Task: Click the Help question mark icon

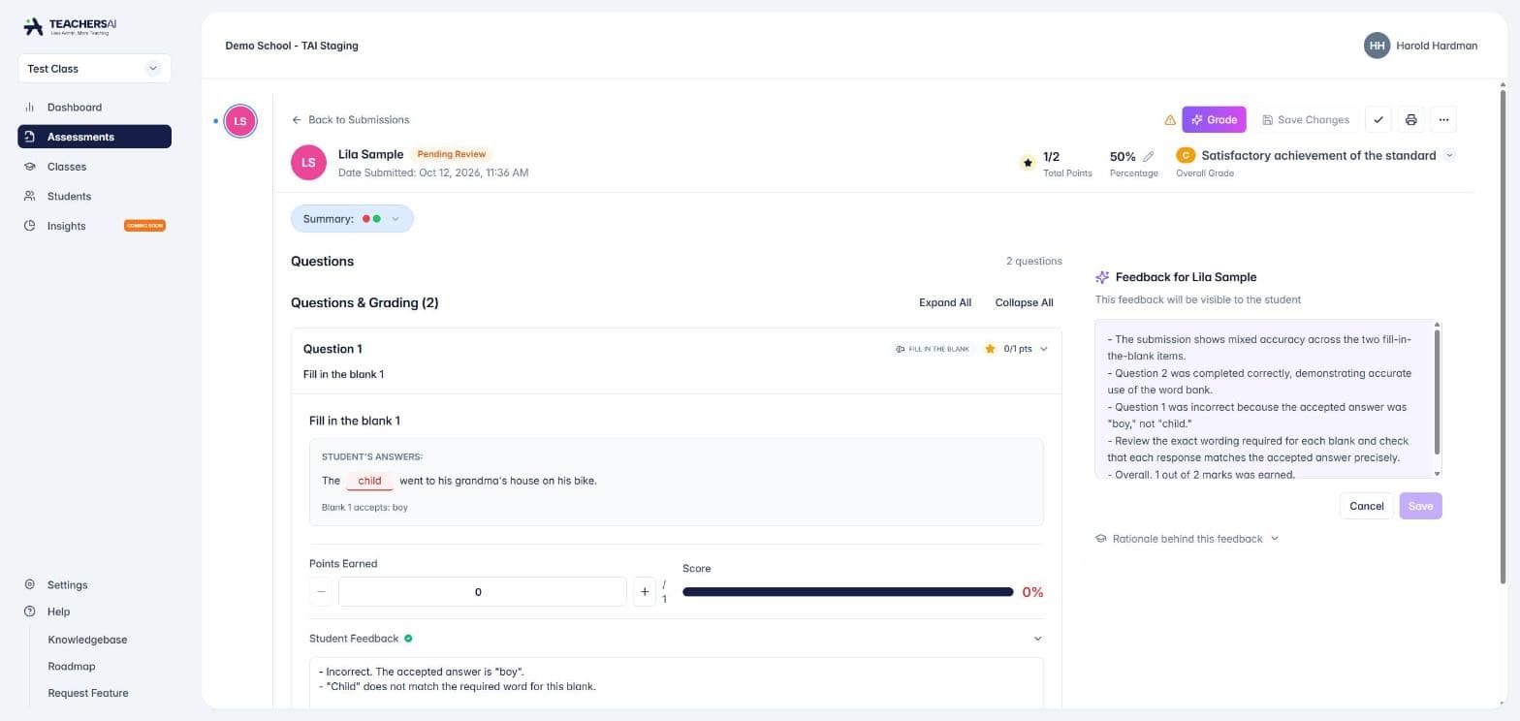Action: click(30, 611)
